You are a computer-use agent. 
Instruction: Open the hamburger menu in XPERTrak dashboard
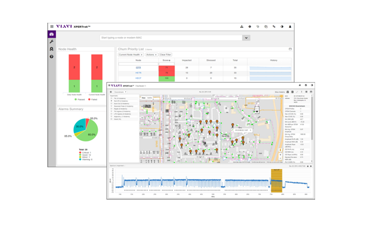click(x=52, y=27)
